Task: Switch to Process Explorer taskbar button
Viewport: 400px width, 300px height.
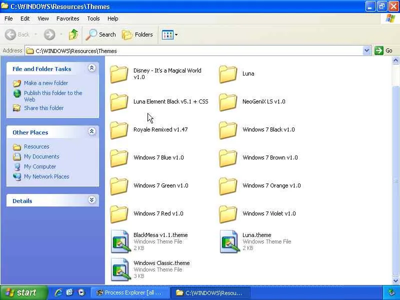Action: (x=130, y=292)
